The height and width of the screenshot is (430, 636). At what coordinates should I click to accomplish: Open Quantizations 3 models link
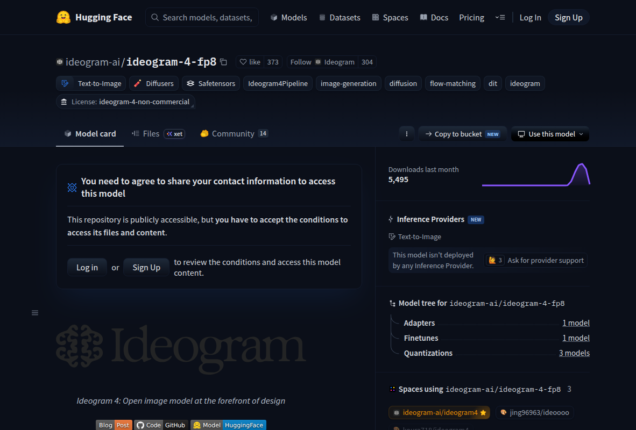tap(574, 353)
